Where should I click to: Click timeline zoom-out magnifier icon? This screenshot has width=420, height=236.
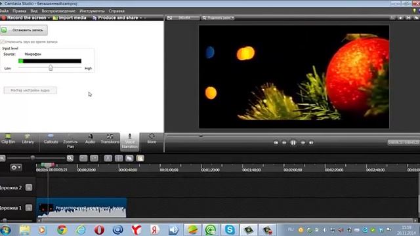tap(3, 158)
